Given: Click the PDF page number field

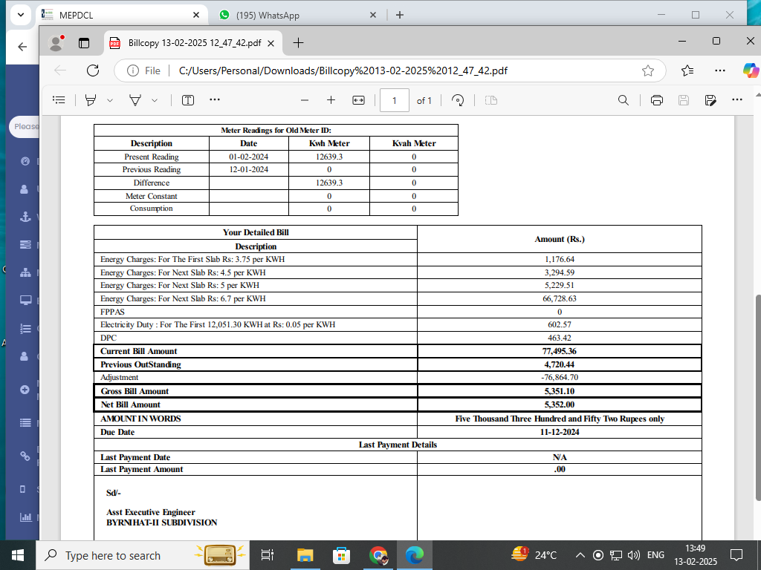Looking at the screenshot, I should 394,100.
